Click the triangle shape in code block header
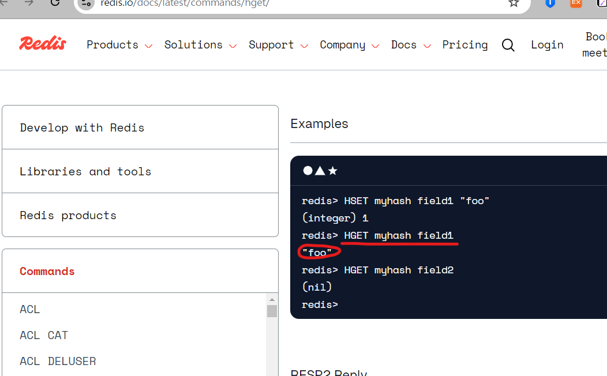This screenshot has width=607, height=376. [x=320, y=171]
